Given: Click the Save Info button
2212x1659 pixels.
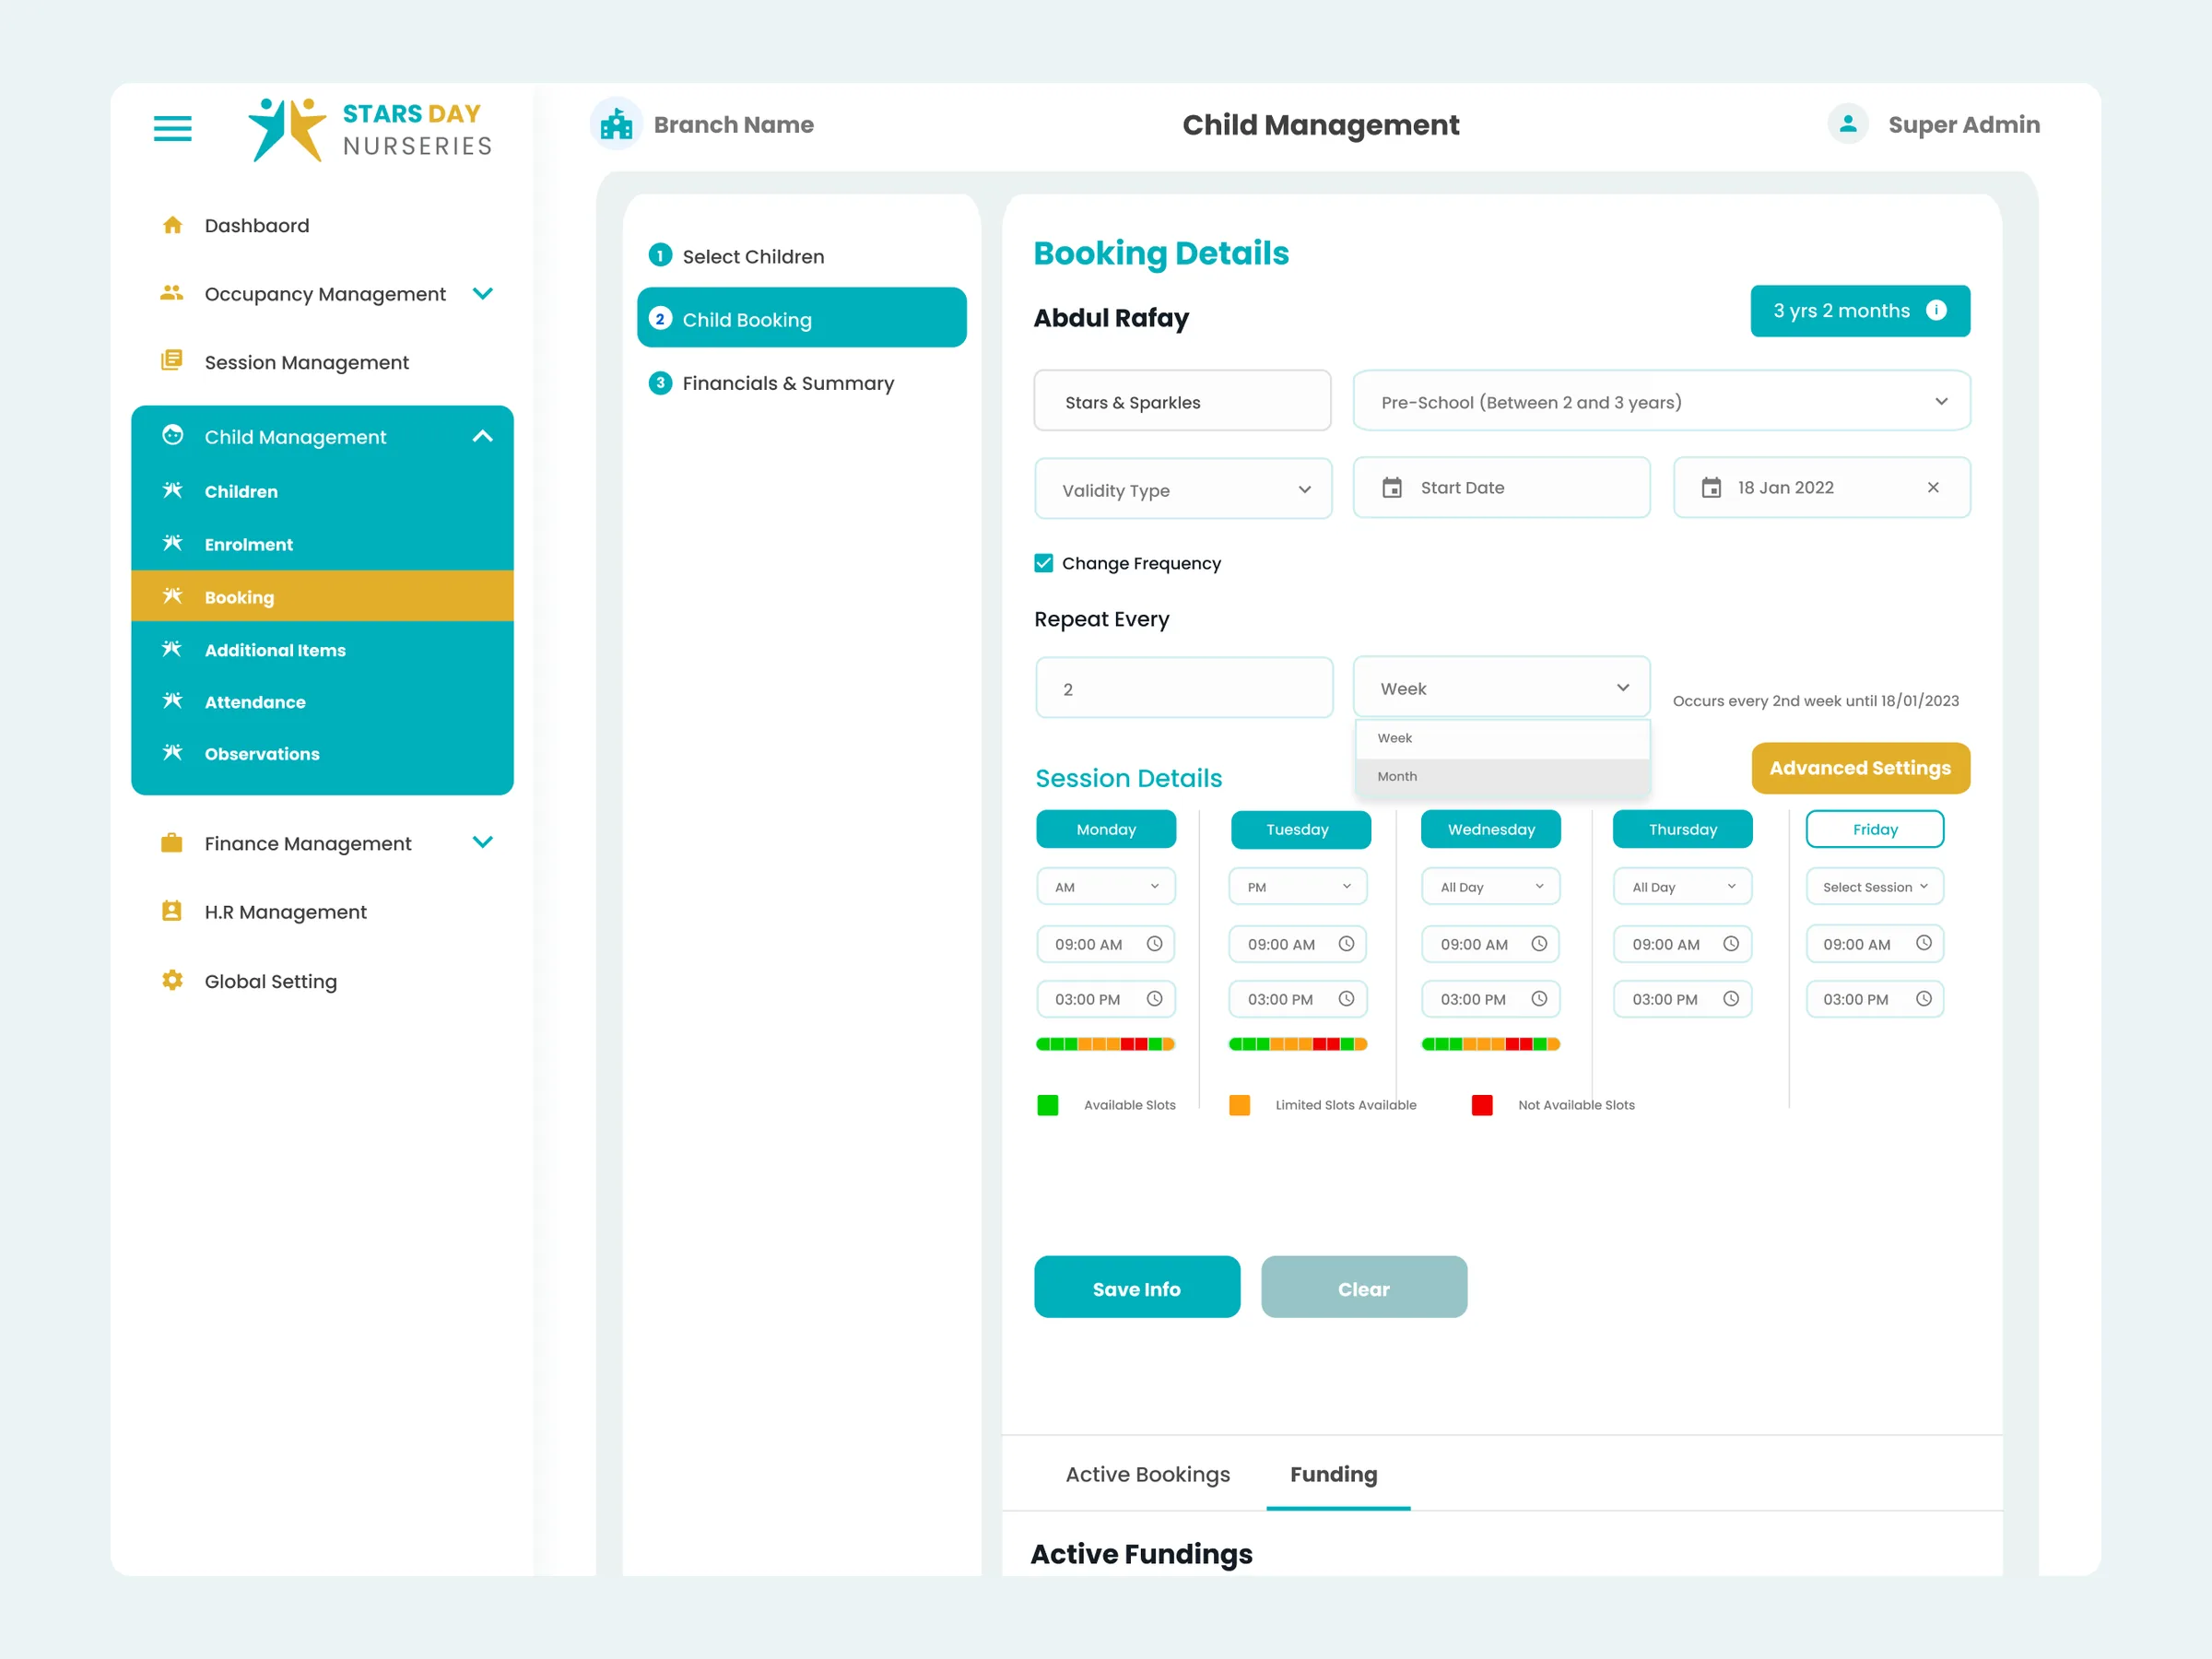Looking at the screenshot, I should [x=1137, y=1288].
